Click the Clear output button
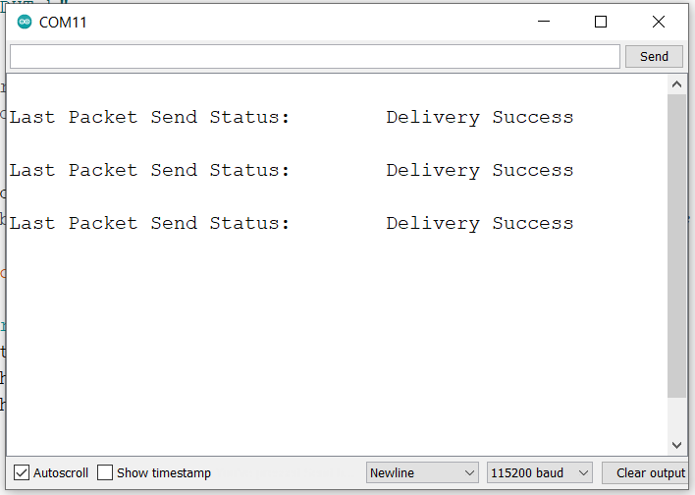Viewport: 695px width, 495px height. tap(650, 473)
